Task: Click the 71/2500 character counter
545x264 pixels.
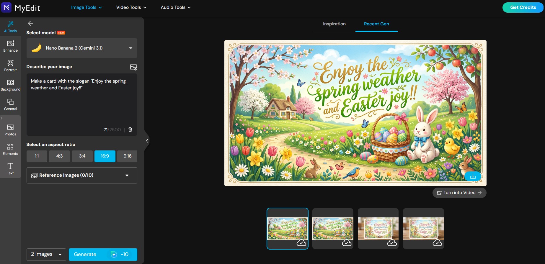Action: [x=112, y=130]
